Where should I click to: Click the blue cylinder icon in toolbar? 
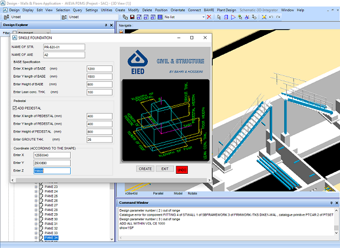(226, 17)
